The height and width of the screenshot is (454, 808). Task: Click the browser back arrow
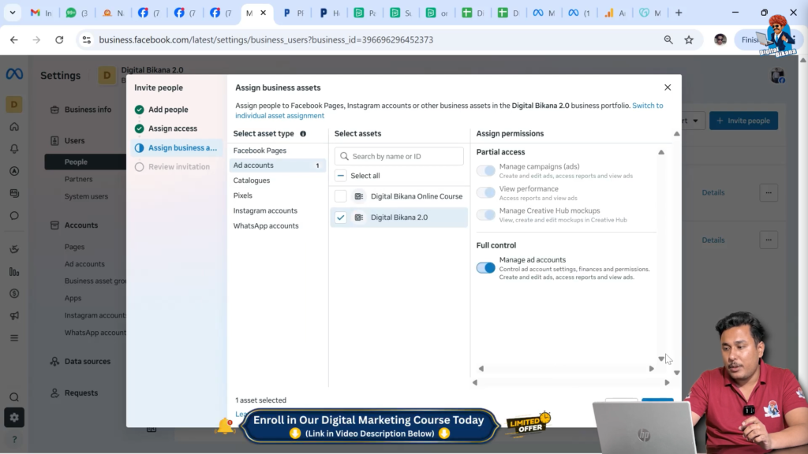[14, 39]
